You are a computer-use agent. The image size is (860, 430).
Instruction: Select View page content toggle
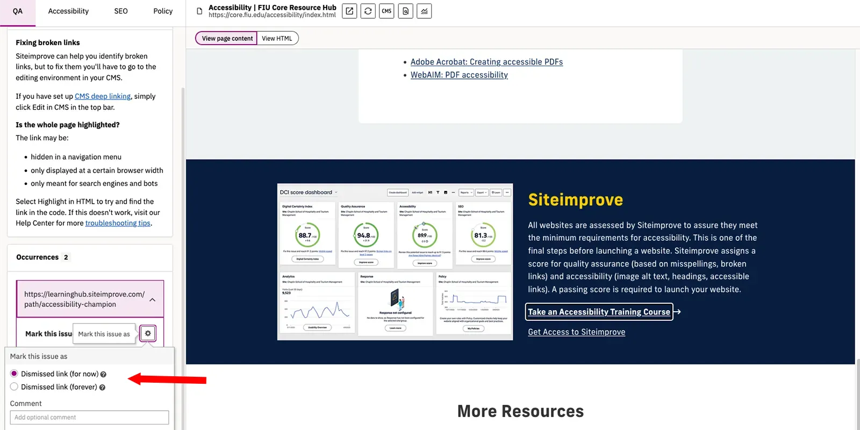(x=227, y=38)
